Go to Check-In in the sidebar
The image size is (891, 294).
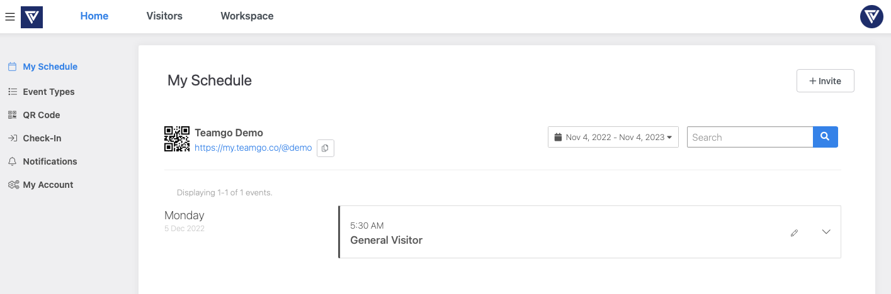click(42, 138)
